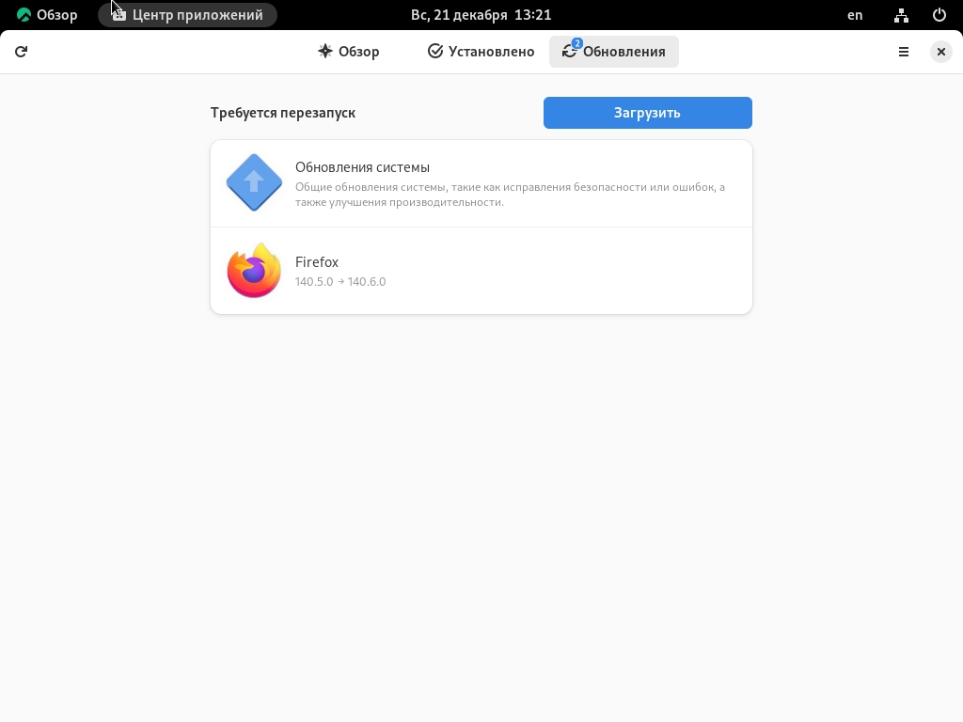Screen dimensions: 963x722
Task: Open the Обзор activities button in top bar
Action: pyautogui.click(x=47, y=15)
